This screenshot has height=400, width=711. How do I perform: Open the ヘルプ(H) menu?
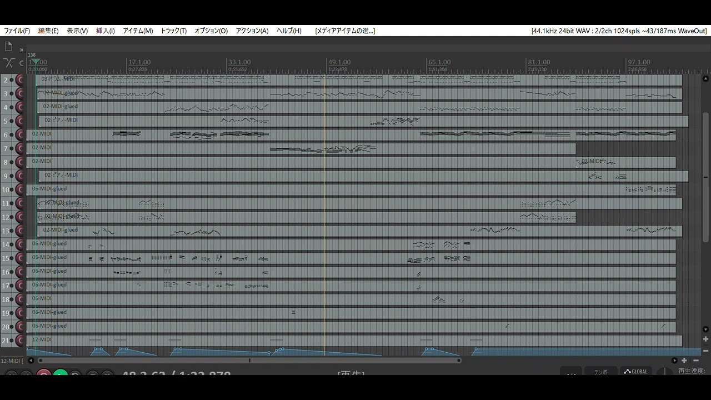[x=289, y=31]
